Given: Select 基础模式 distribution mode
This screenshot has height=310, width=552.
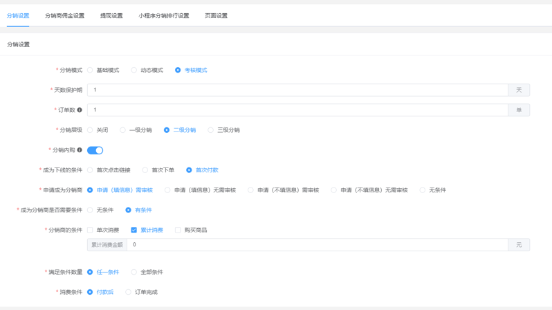Looking at the screenshot, I should [x=90, y=70].
